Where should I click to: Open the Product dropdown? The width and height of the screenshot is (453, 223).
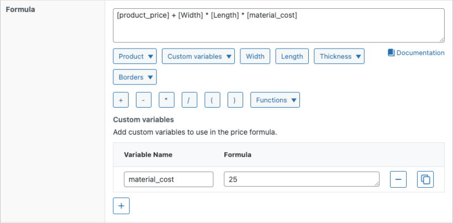[x=135, y=56]
